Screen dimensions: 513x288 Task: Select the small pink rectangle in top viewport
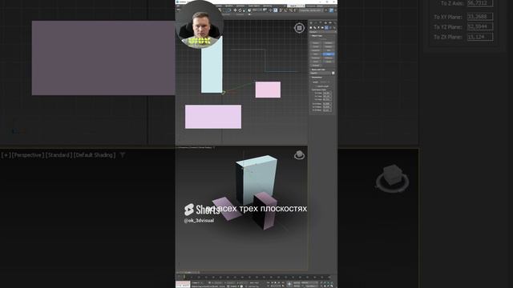click(268, 90)
